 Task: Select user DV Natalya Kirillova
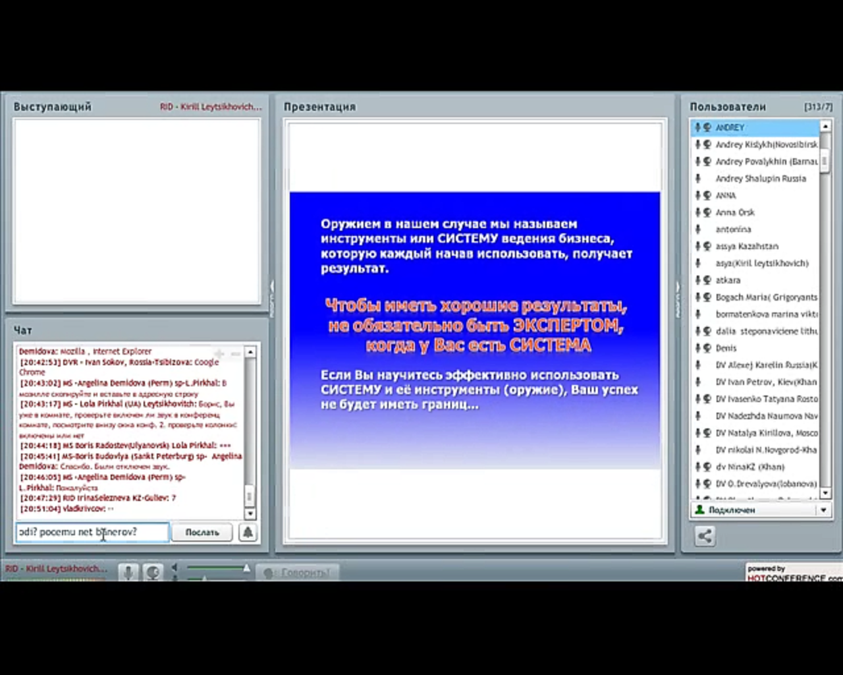(755, 433)
